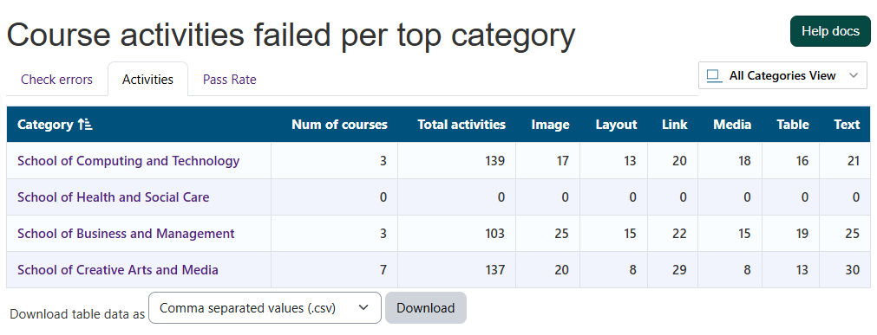Click the Num of courses value 7
877x335 pixels.
pyautogui.click(x=383, y=270)
